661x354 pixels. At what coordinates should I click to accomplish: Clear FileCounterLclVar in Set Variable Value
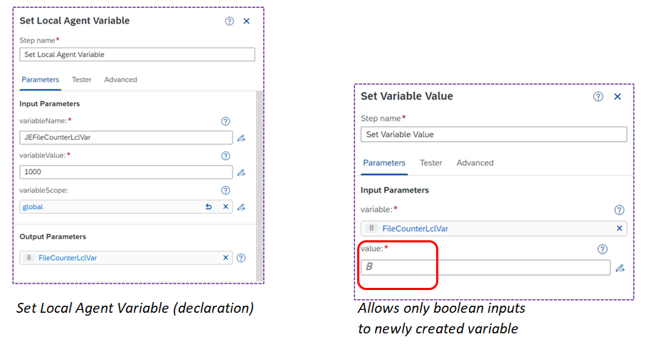click(x=619, y=229)
